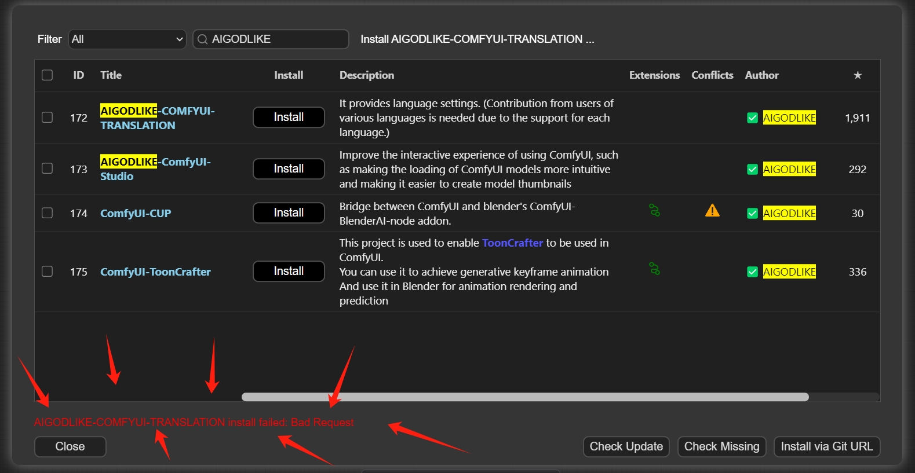Sort by the Conflicts column header
Viewport: 915px width, 473px height.
pos(712,75)
